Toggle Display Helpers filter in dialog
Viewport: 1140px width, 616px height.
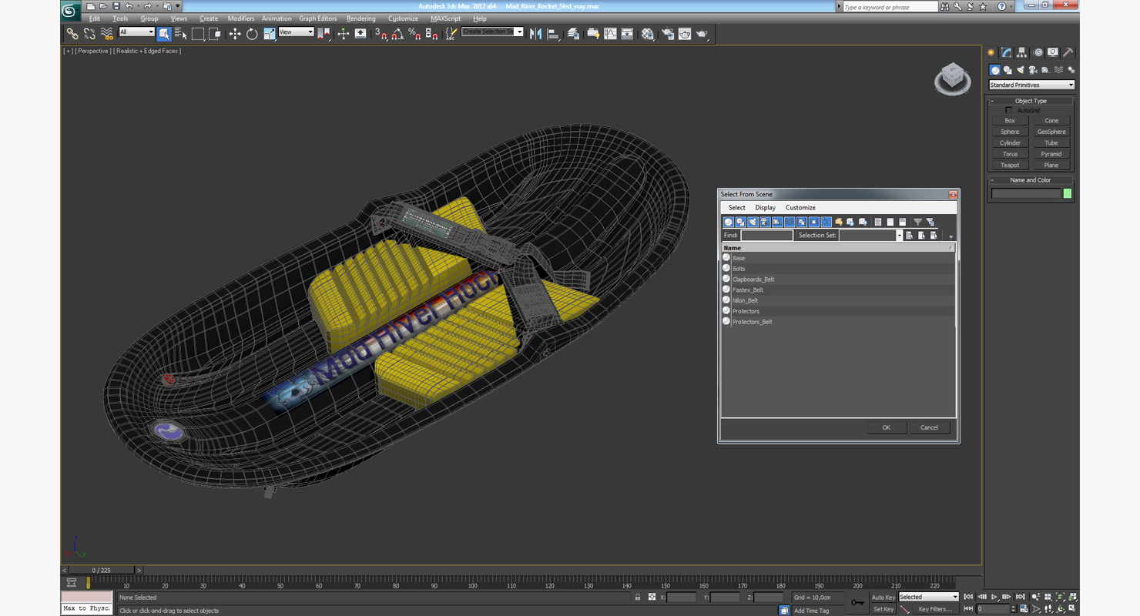pyautogui.click(x=777, y=222)
